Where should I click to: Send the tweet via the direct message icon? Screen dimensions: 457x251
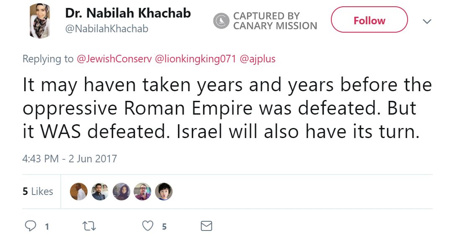pos(206,226)
